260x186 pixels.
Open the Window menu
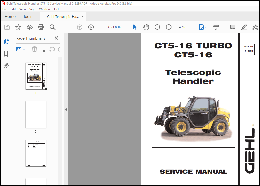pos(45,9)
